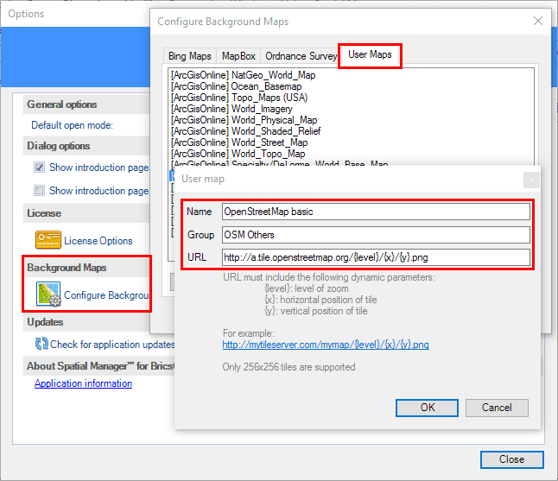Click the Configure Background link text
Image resolution: width=558 pixels, height=481 pixels.
click(x=106, y=295)
